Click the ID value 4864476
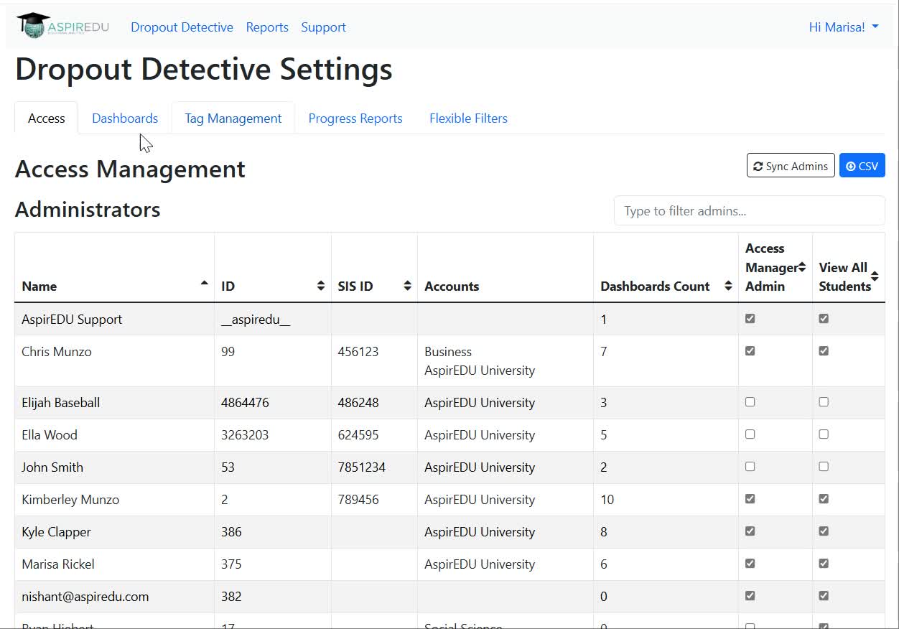The width and height of the screenshot is (899, 629). coord(245,403)
